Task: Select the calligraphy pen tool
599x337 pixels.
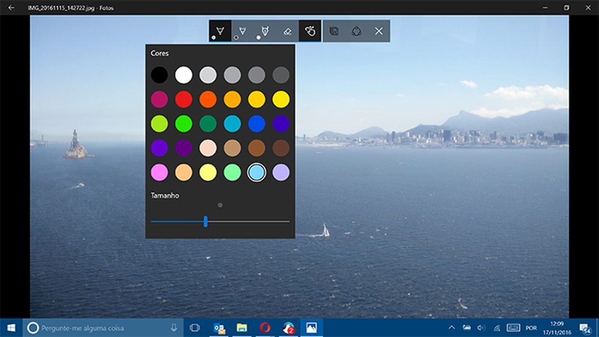Action: coord(265,31)
